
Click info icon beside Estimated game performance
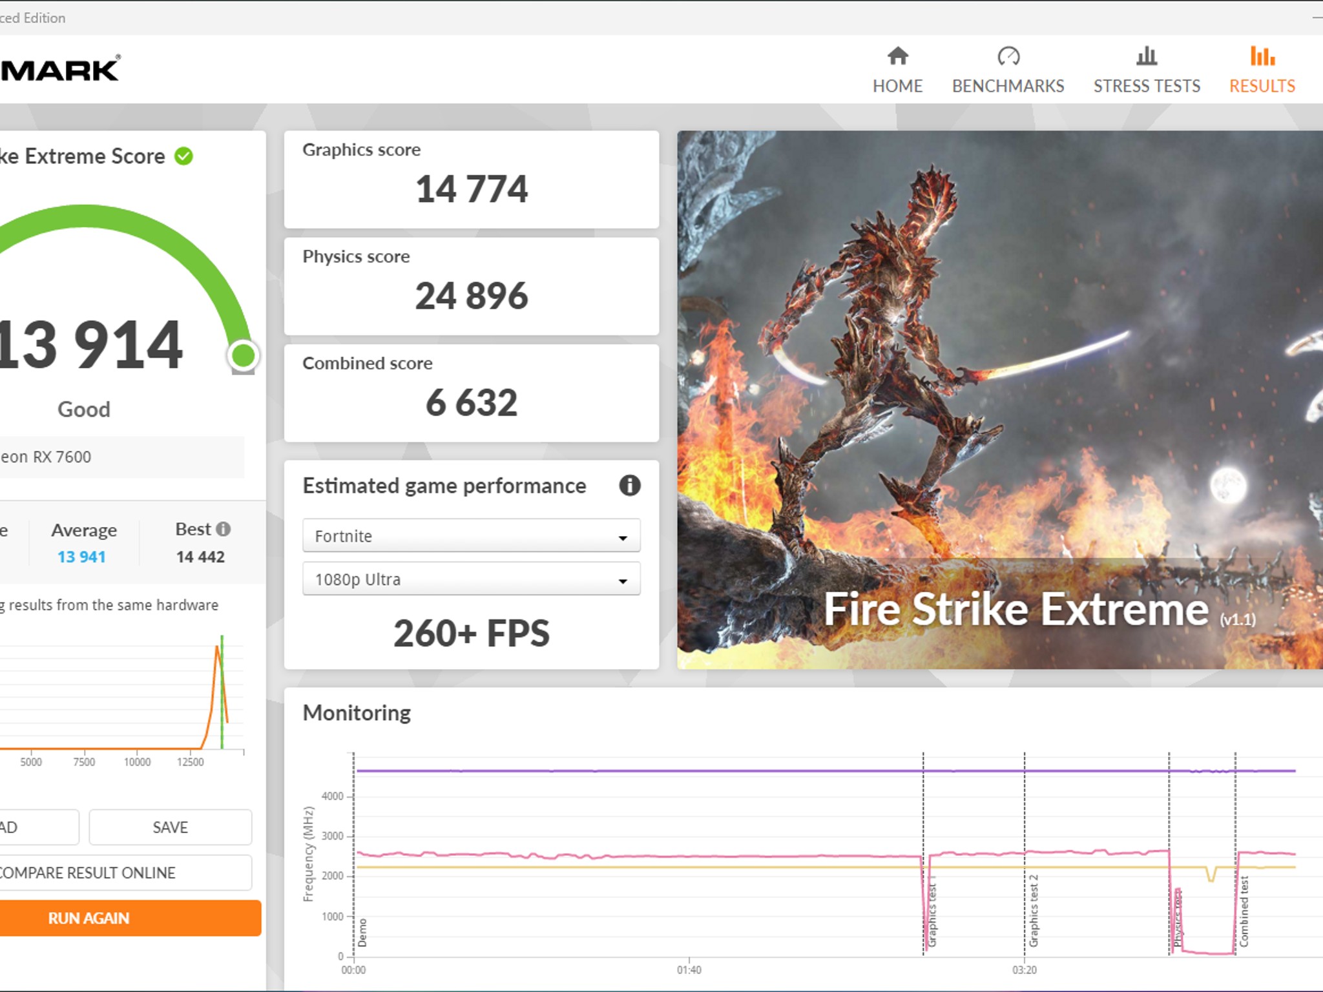click(630, 485)
